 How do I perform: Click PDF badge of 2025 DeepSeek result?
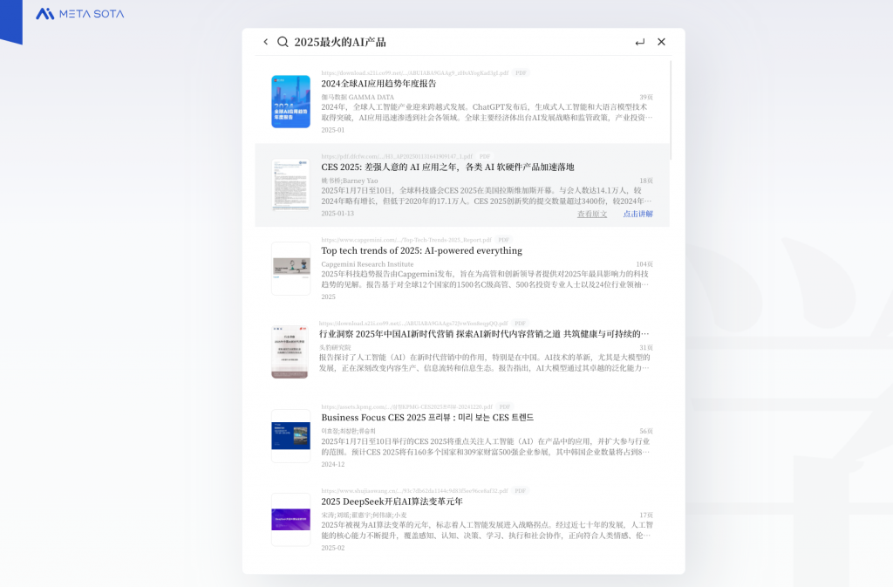[520, 491]
